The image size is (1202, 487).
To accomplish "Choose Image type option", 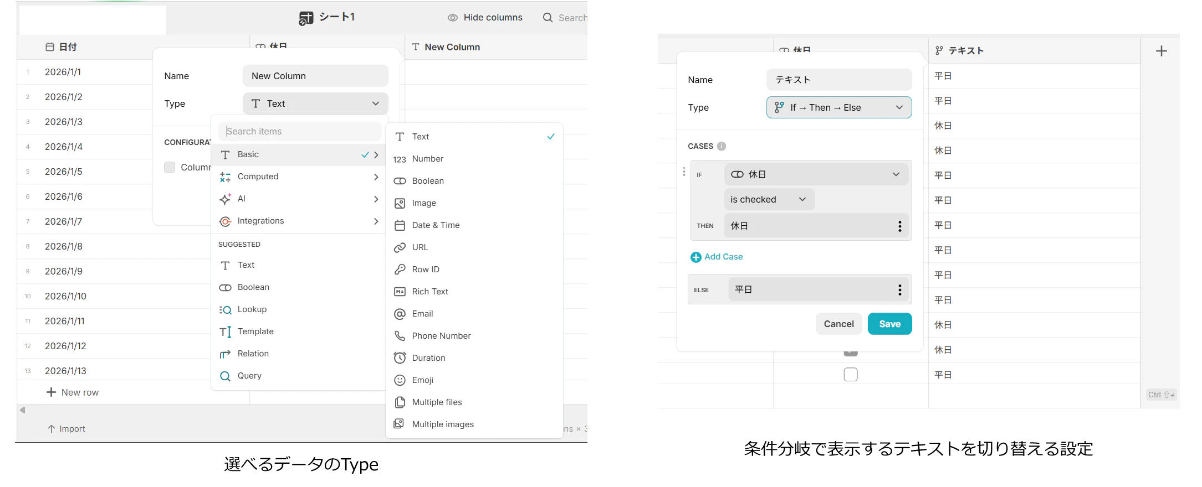I will pos(474,203).
